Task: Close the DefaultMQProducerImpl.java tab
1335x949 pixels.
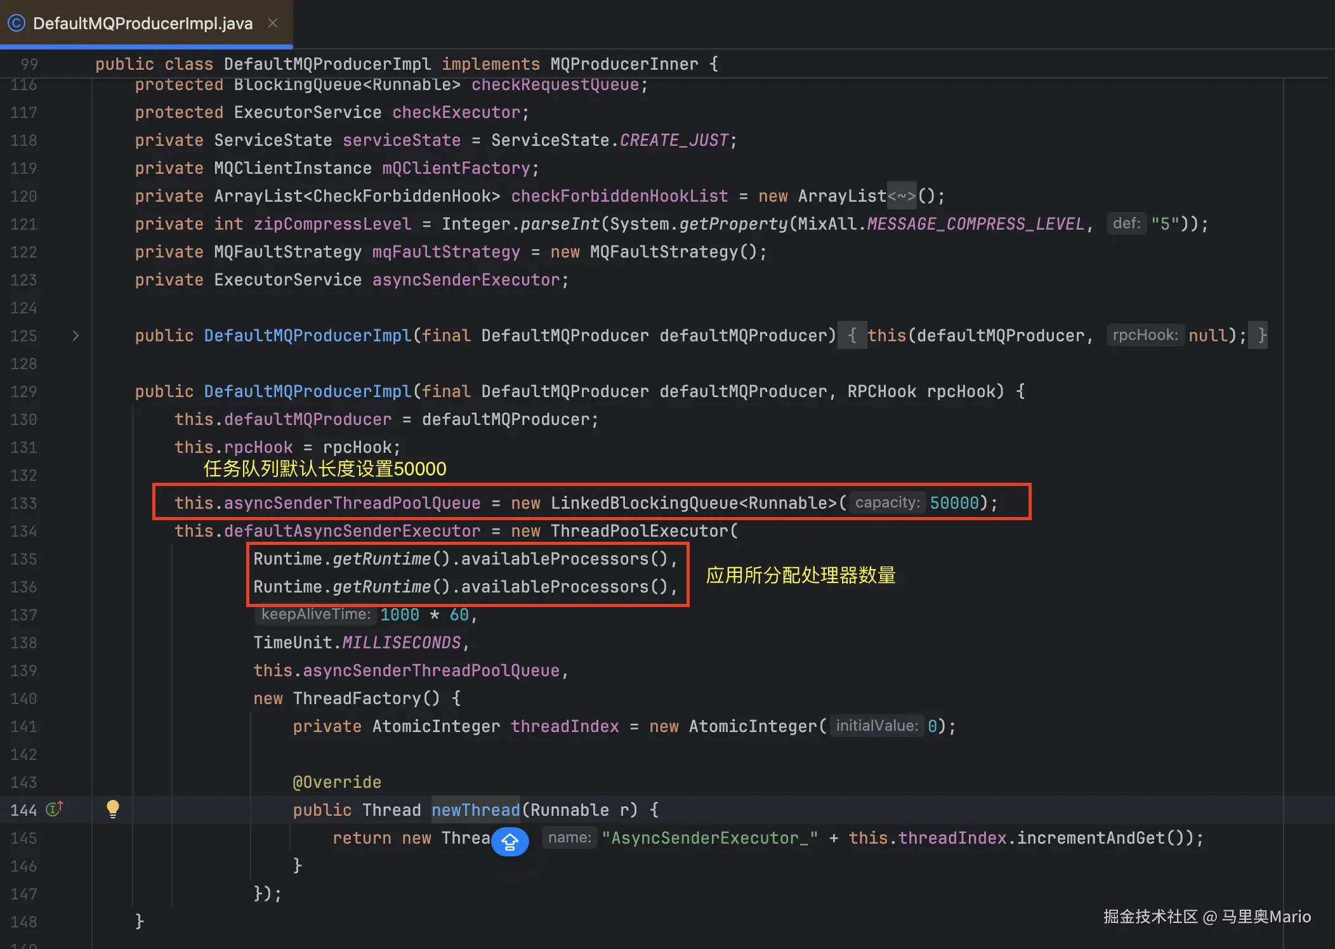Action: (273, 23)
